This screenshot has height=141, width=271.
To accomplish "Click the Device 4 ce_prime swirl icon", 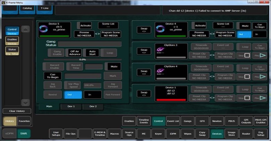I will [160, 29].
